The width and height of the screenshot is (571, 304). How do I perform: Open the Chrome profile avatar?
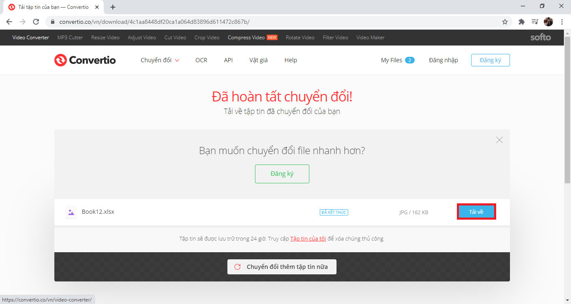pos(548,22)
